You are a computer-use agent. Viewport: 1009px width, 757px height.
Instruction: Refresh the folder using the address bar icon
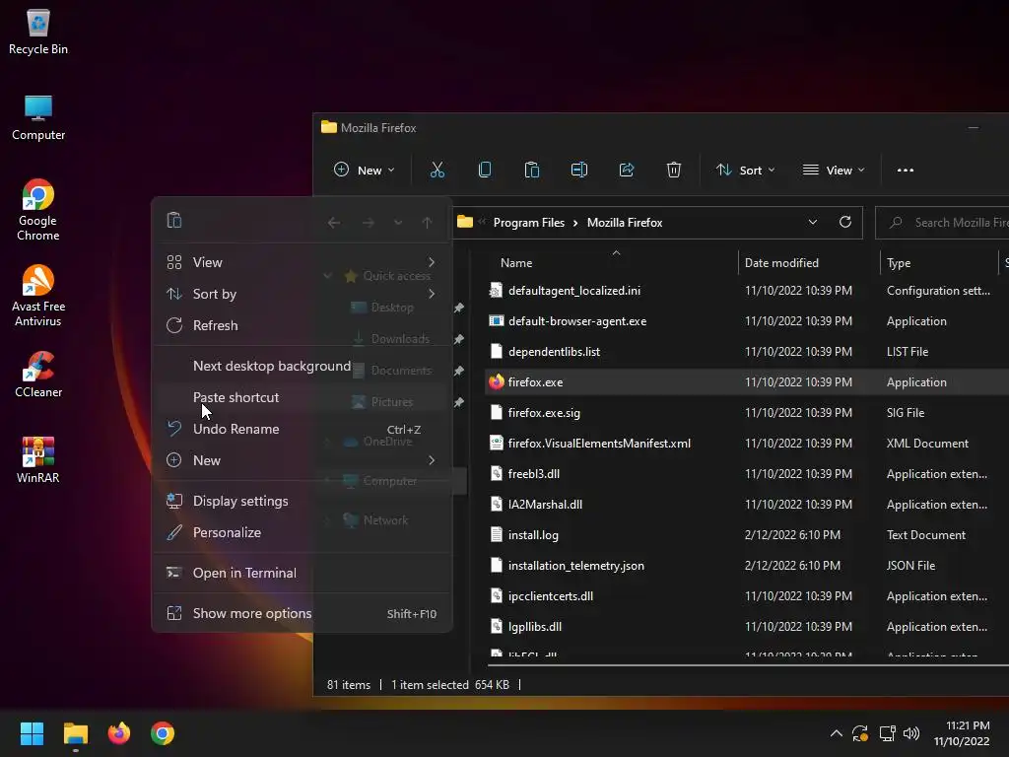845,222
